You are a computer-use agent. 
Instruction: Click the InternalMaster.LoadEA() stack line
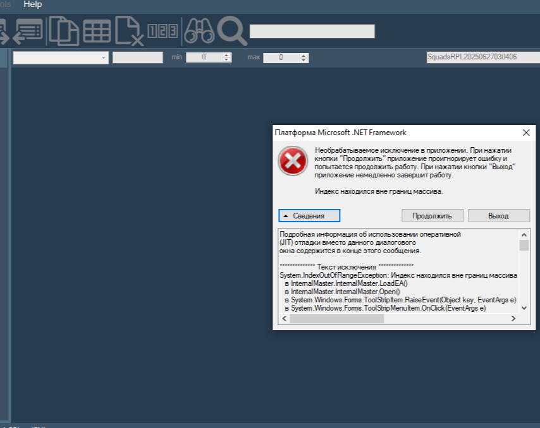(x=346, y=283)
